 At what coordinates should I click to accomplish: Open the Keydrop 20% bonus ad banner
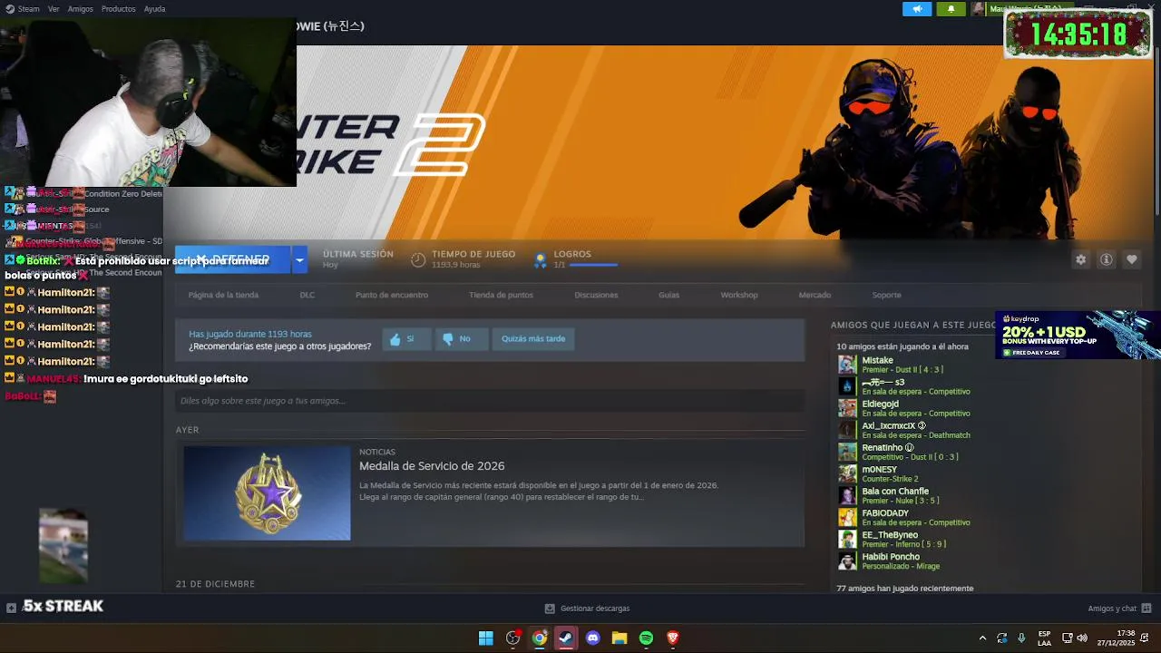click(x=1078, y=336)
